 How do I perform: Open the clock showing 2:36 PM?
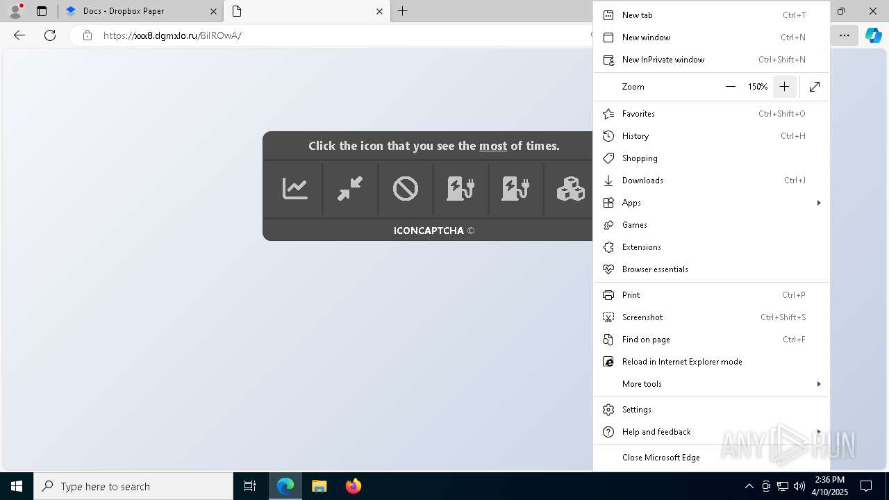click(x=830, y=486)
